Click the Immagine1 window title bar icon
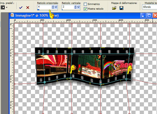The height and width of the screenshot is (114, 157). point(12,15)
